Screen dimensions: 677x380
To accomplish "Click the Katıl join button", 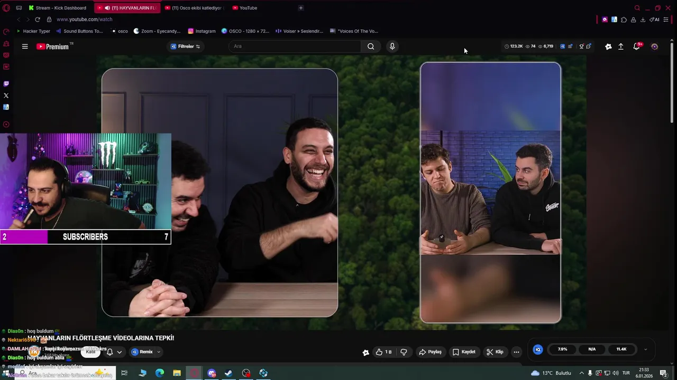I will tap(91, 352).
